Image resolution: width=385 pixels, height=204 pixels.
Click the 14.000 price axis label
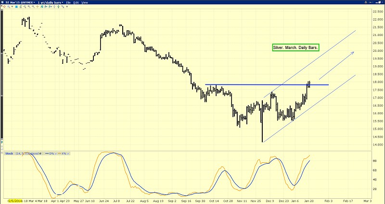(378, 145)
